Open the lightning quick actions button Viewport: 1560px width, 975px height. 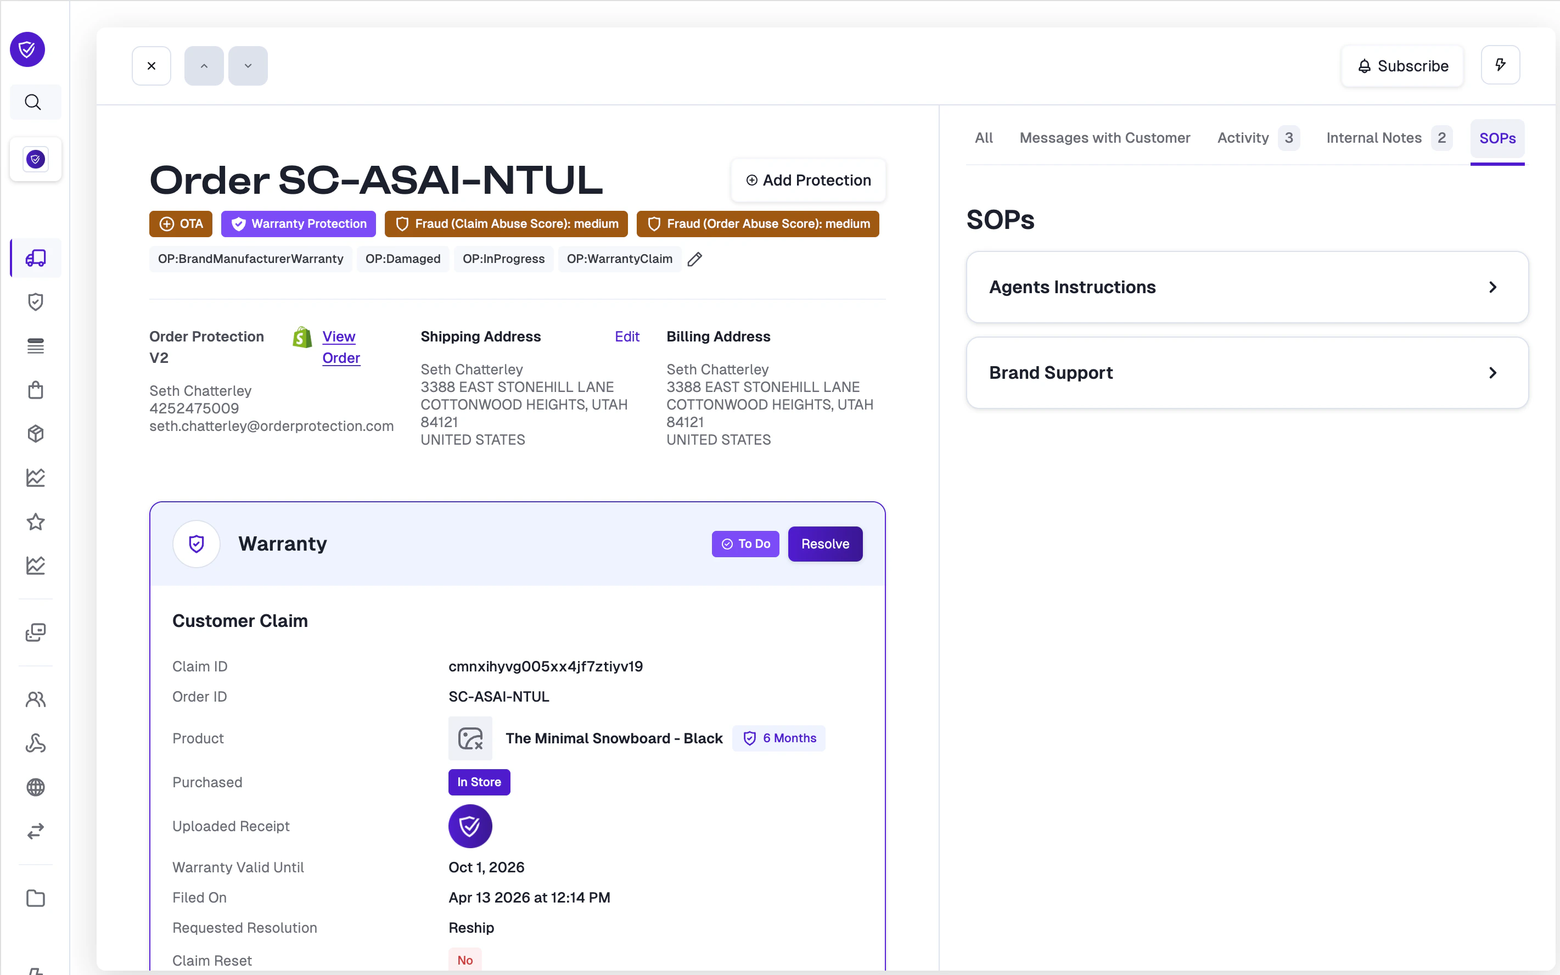tap(1500, 64)
